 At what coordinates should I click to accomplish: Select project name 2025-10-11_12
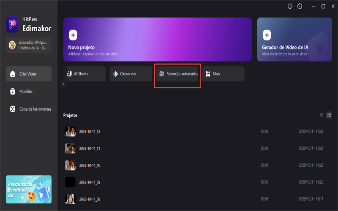point(90,132)
